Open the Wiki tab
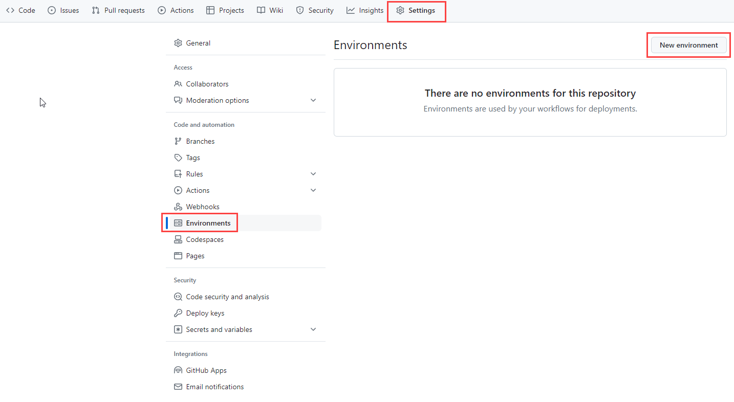 point(270,10)
